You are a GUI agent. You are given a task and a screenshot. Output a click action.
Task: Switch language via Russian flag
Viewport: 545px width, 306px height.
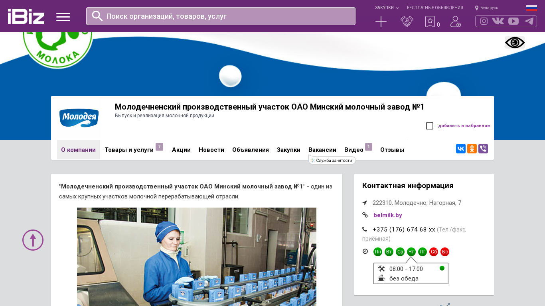(531, 8)
